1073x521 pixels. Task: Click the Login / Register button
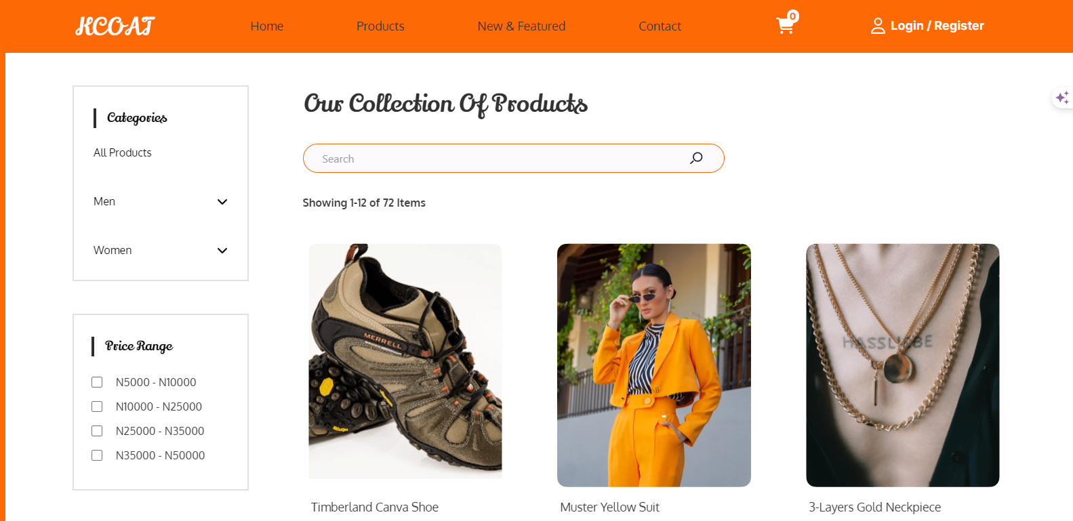click(937, 25)
